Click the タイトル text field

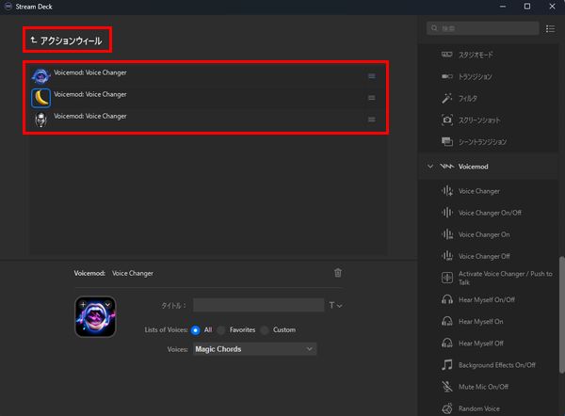[x=258, y=305]
